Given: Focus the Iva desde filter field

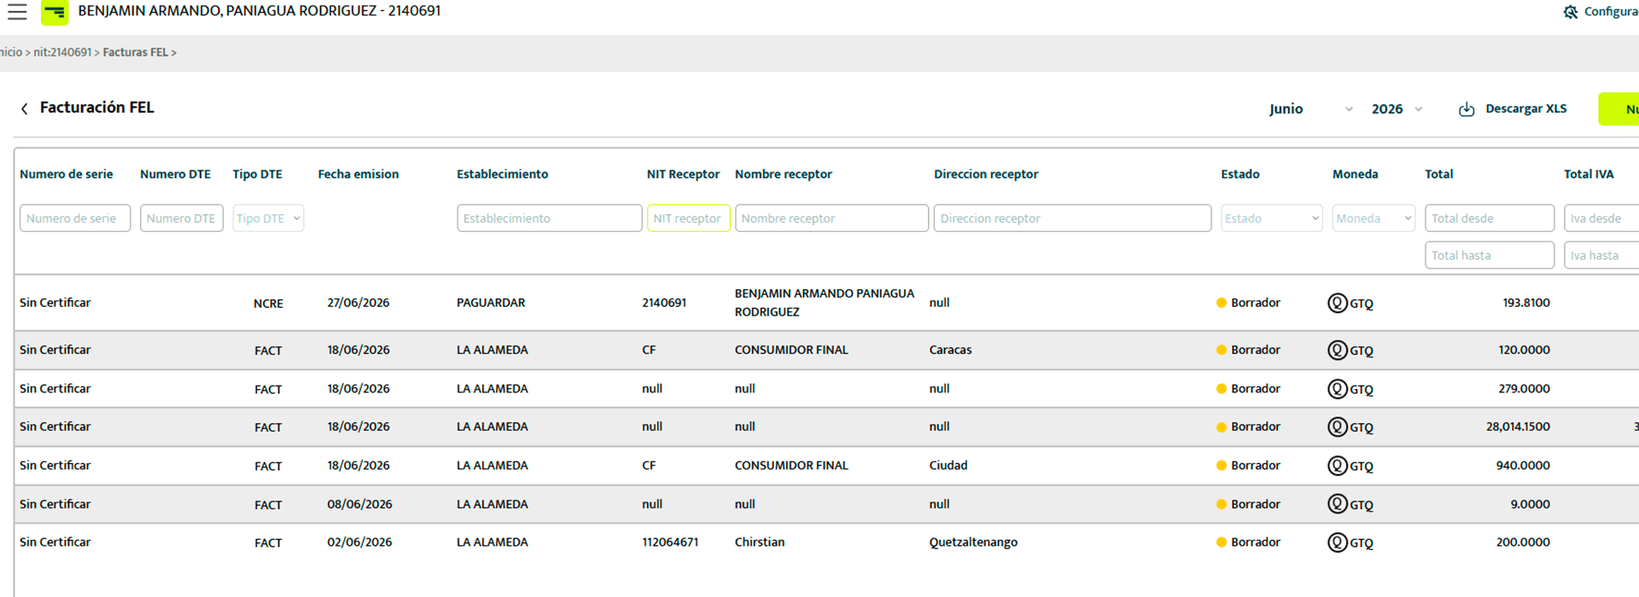Looking at the screenshot, I should click(x=1601, y=218).
